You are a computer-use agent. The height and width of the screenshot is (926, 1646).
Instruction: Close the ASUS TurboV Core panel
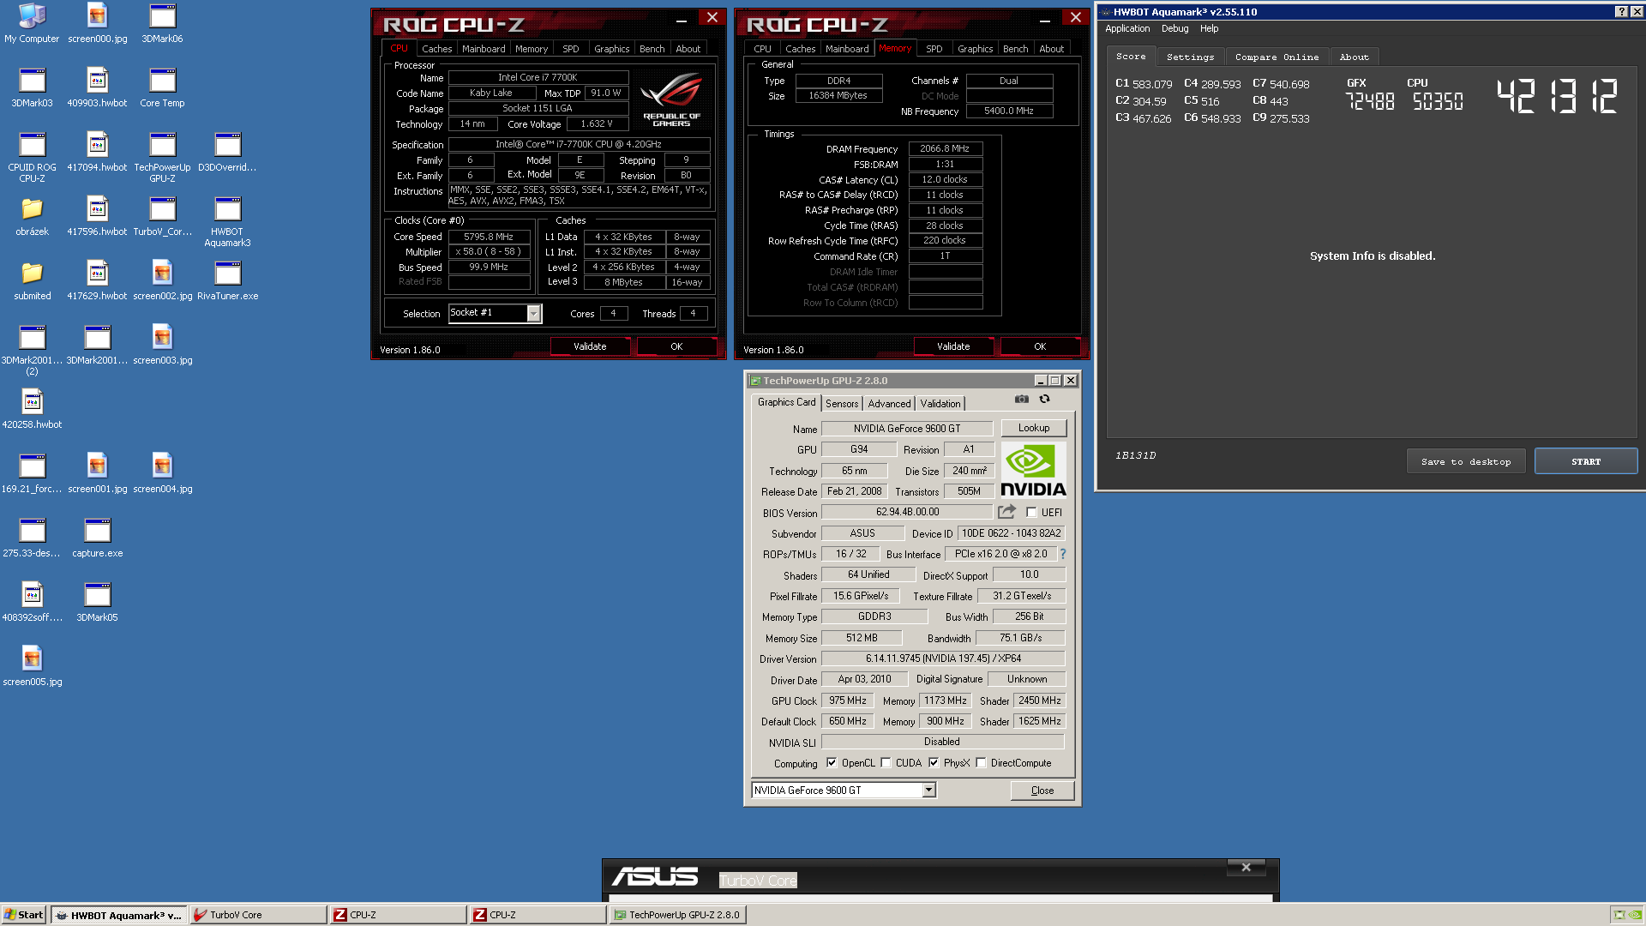click(1246, 868)
